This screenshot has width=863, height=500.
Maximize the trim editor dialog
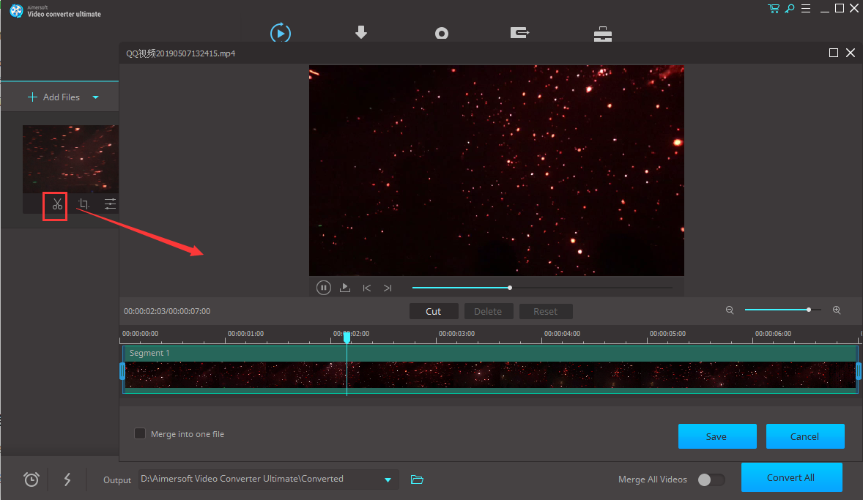coord(833,53)
